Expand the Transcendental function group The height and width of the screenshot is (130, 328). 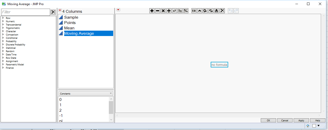coord(3,25)
